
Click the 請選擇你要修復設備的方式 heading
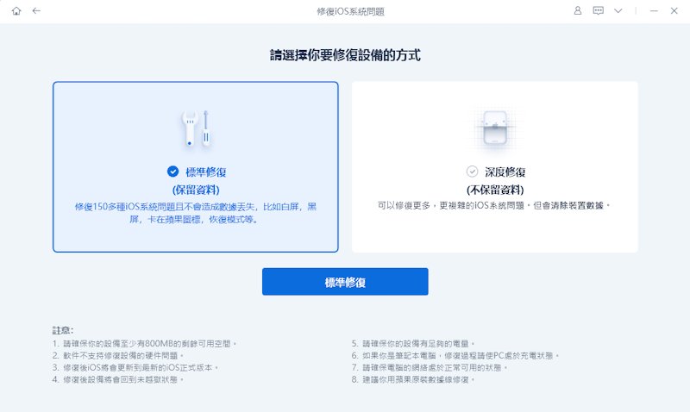click(x=345, y=56)
